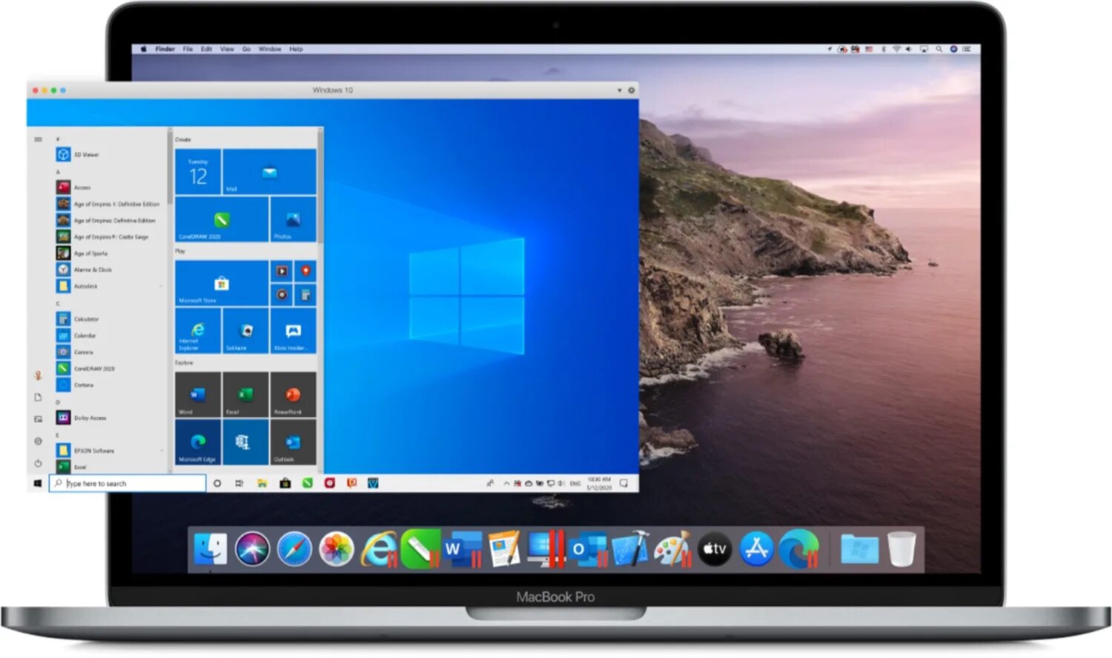
Task: Click the Windows Start button
Action: [37, 483]
